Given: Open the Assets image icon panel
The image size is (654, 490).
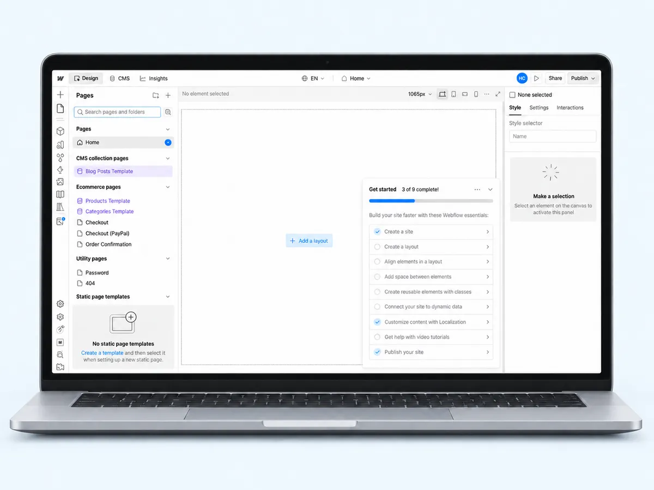Looking at the screenshot, I should [60, 182].
